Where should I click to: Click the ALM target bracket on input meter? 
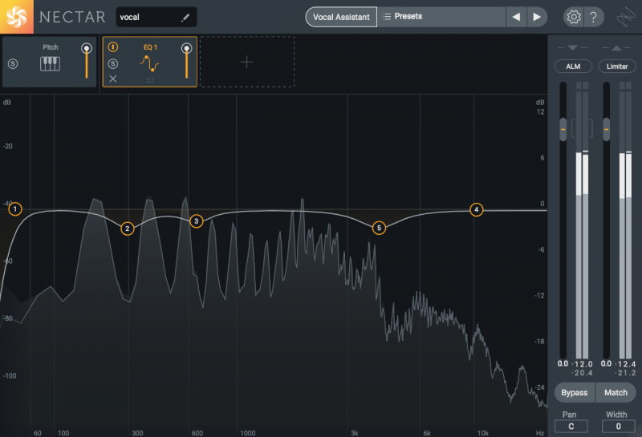(x=582, y=128)
